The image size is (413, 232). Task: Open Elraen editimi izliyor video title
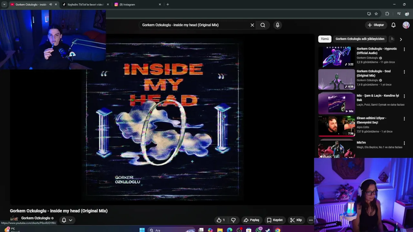click(x=371, y=120)
